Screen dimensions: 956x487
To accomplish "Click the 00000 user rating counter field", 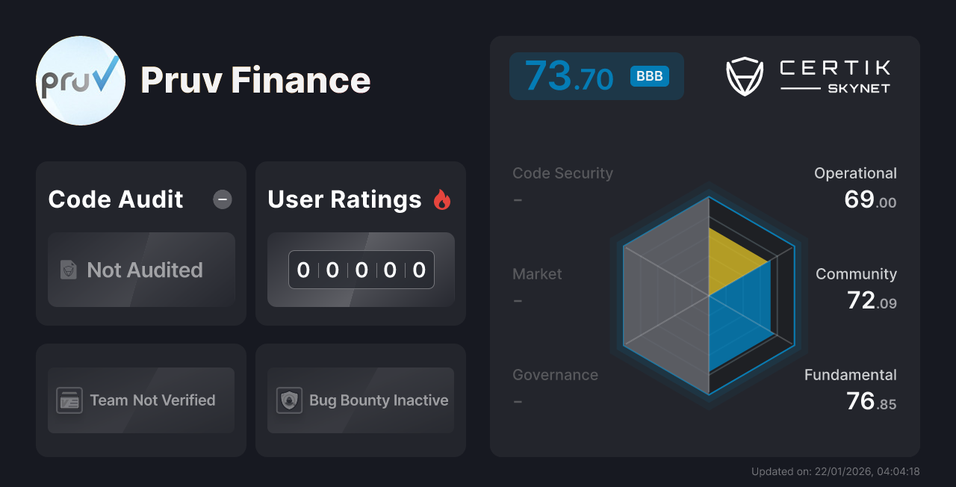I will point(361,270).
